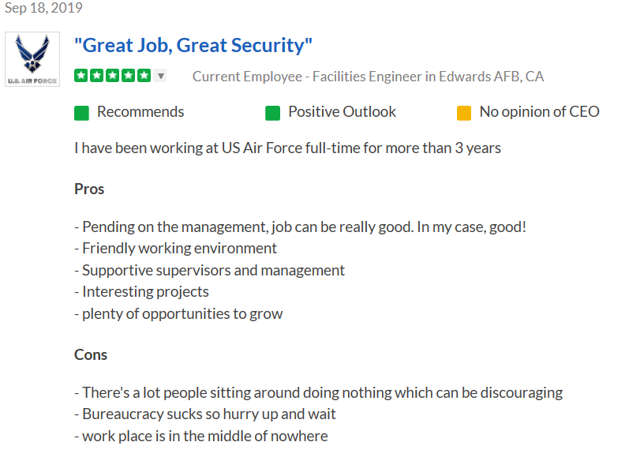Click the green Recommends indicator square
This screenshot has width=644, height=457.
[x=81, y=113]
